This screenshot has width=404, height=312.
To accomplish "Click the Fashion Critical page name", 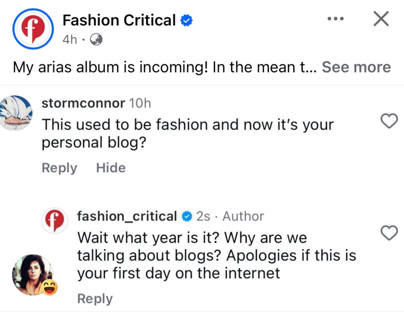I will pos(119,20).
